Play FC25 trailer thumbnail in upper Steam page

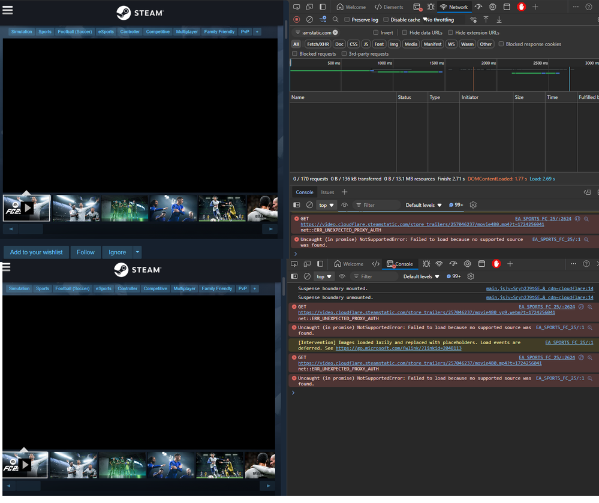point(26,208)
